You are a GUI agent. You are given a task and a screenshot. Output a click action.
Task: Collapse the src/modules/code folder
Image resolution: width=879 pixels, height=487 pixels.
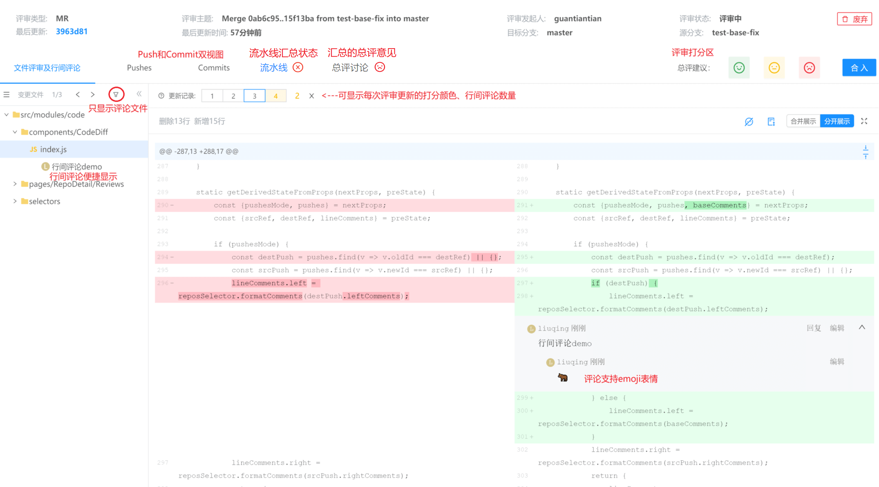(x=7, y=115)
